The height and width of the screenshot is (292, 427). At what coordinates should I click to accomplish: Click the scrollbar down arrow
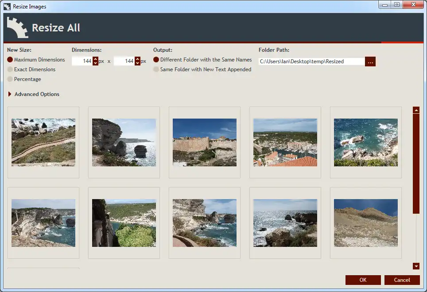pyautogui.click(x=416, y=266)
